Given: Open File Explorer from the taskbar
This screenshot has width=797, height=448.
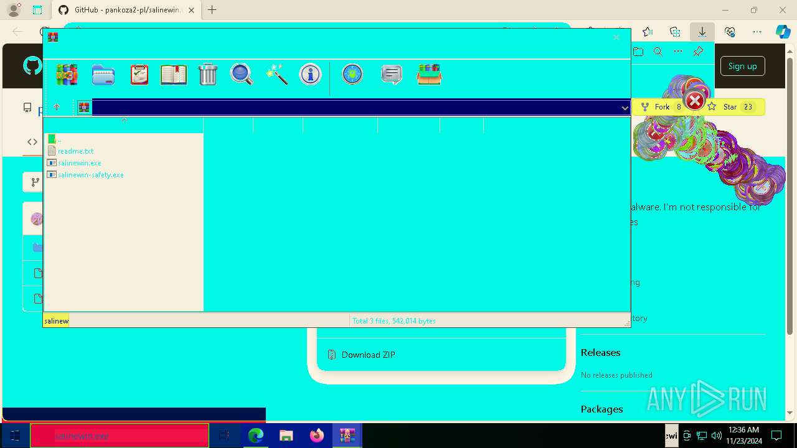Looking at the screenshot, I should coord(286,436).
